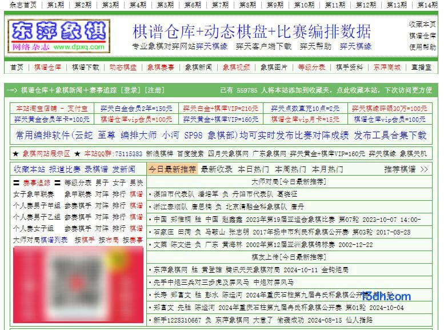Open magazine issue 第5期
Viewport: 444px width, 330px height.
(165, 5)
